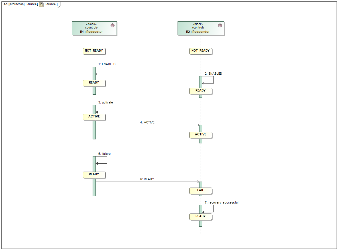Click the self-message arrow for 3: activate
The width and height of the screenshot is (338, 250).
pos(102,112)
